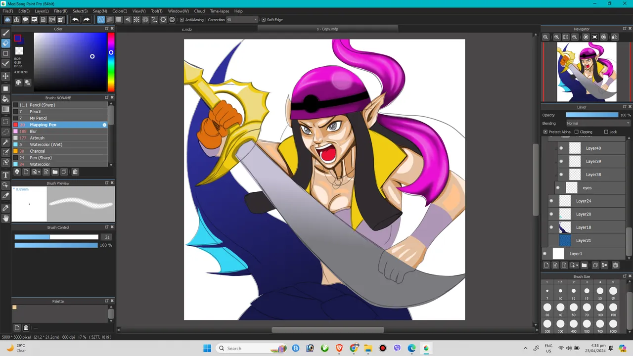This screenshot has height=356, width=633.
Task: Select the rectangular Select tool
Action: click(x=6, y=121)
